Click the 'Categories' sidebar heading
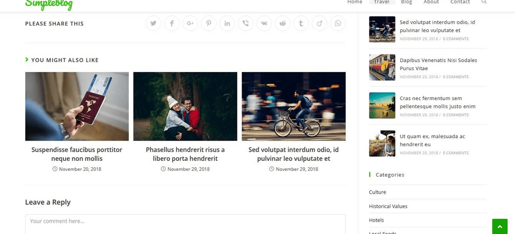515x234 pixels. click(390, 175)
